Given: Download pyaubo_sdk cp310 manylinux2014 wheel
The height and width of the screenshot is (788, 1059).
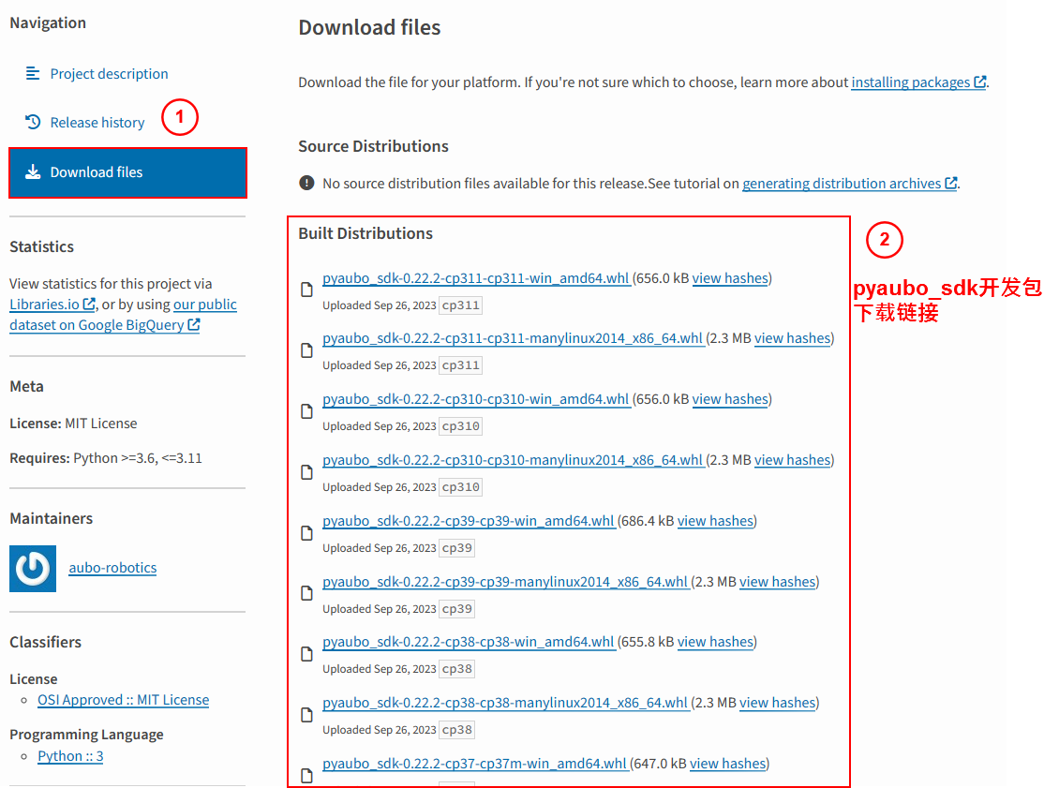Looking at the screenshot, I should pyautogui.click(x=514, y=460).
